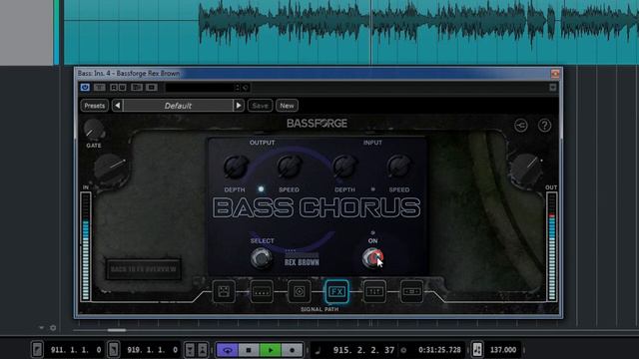Image resolution: width=639 pixels, height=359 pixels.
Task: Select the last signal path module icon
Action: (x=411, y=291)
